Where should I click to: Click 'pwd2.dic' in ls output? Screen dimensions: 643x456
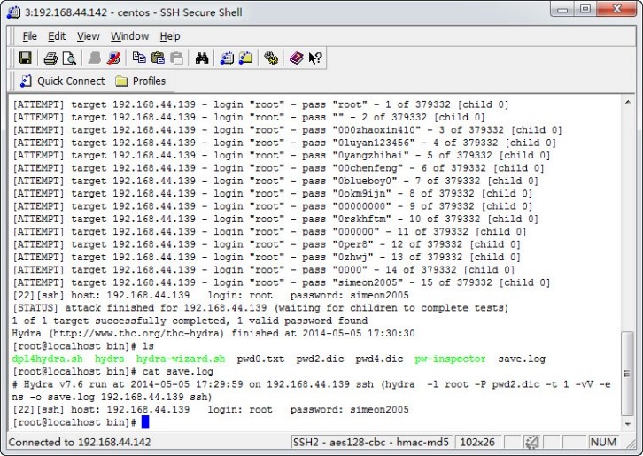tap(320, 359)
